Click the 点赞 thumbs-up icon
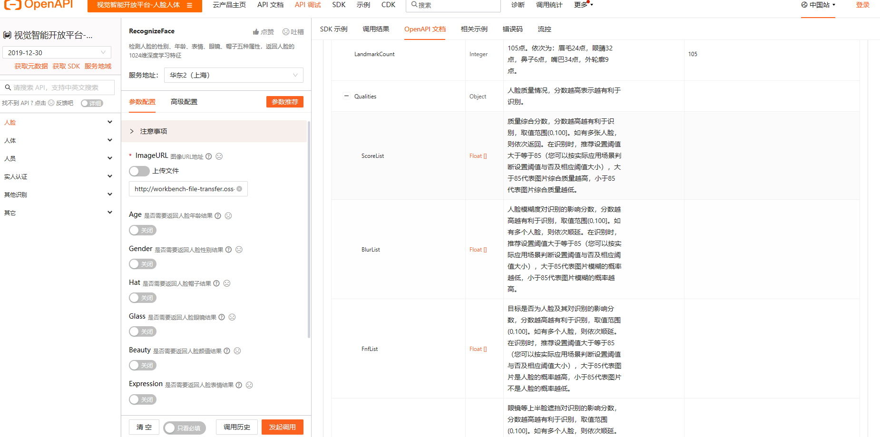880x437 pixels. coord(256,32)
